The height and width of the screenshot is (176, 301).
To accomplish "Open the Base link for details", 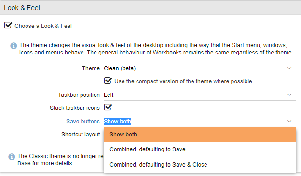I will coord(24,163).
